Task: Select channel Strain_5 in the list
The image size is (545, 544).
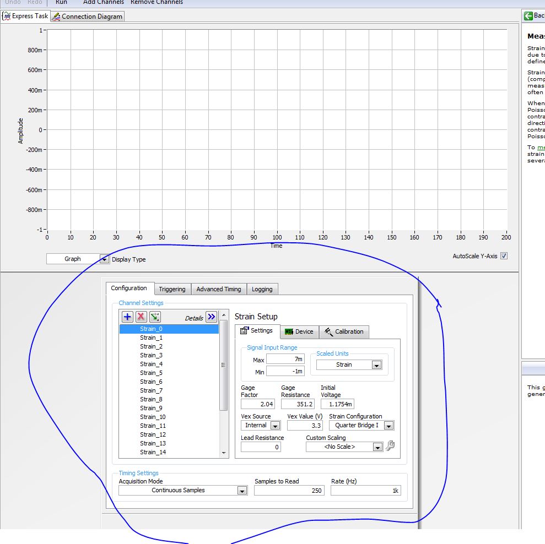Action: 169,373
